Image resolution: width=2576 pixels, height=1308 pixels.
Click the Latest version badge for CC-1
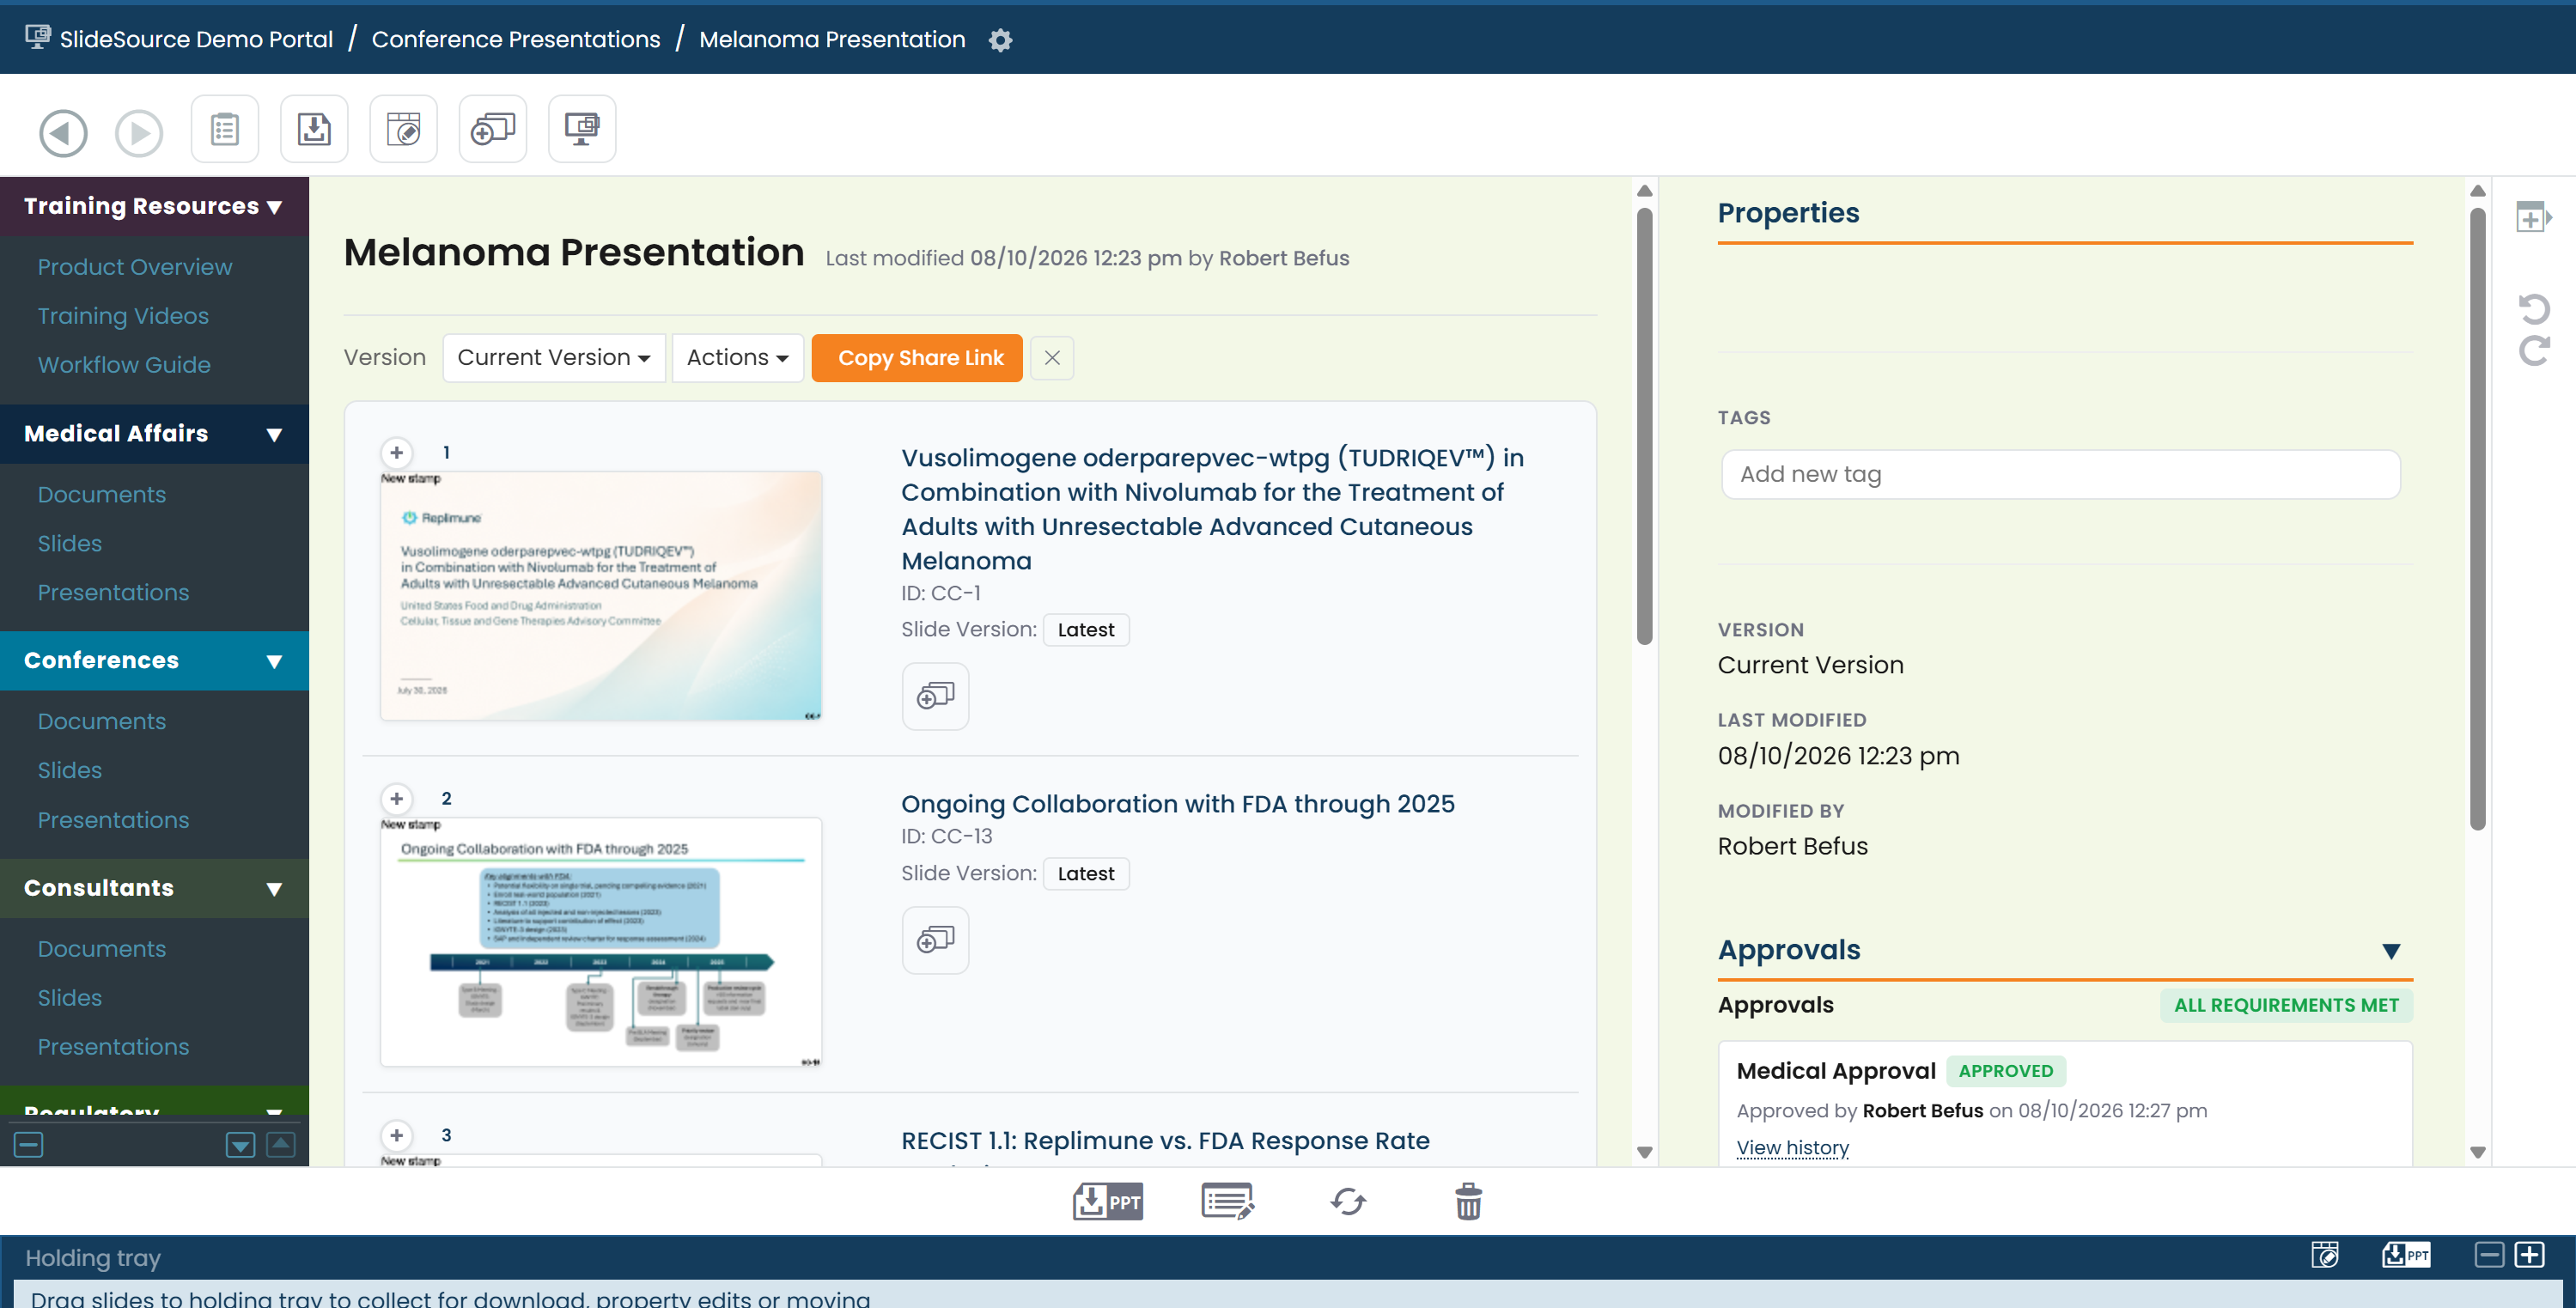(x=1086, y=630)
